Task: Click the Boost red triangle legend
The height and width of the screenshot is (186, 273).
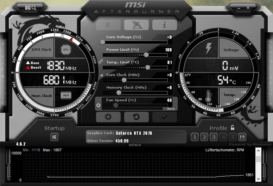Action: click(34, 68)
